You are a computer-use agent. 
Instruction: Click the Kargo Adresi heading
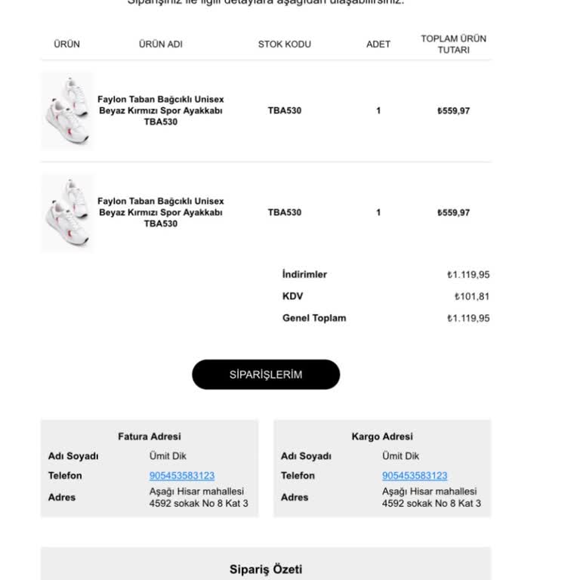(382, 437)
